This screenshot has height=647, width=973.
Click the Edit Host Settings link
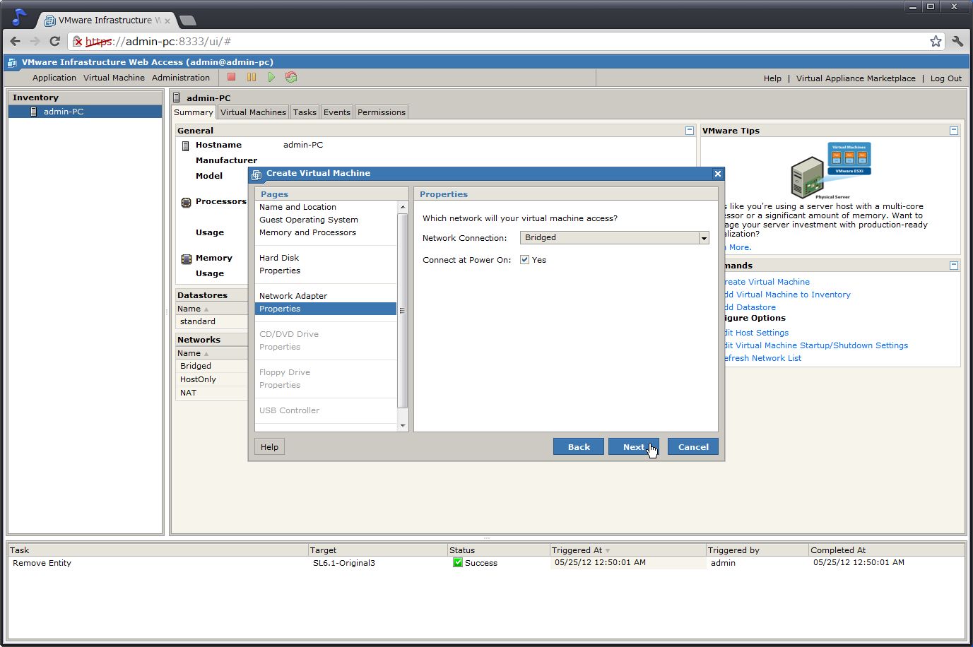[x=757, y=333]
